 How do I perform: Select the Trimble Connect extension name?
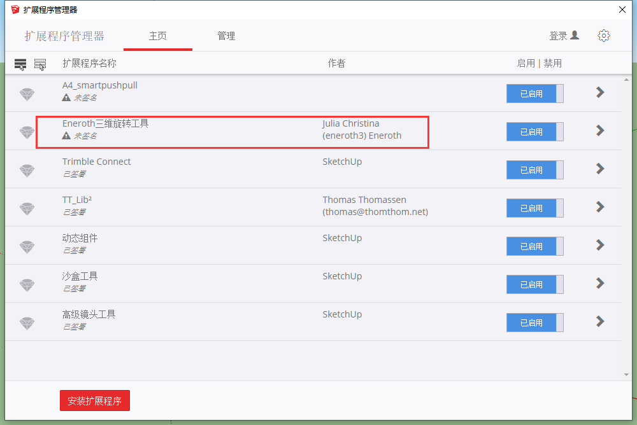pyautogui.click(x=97, y=162)
